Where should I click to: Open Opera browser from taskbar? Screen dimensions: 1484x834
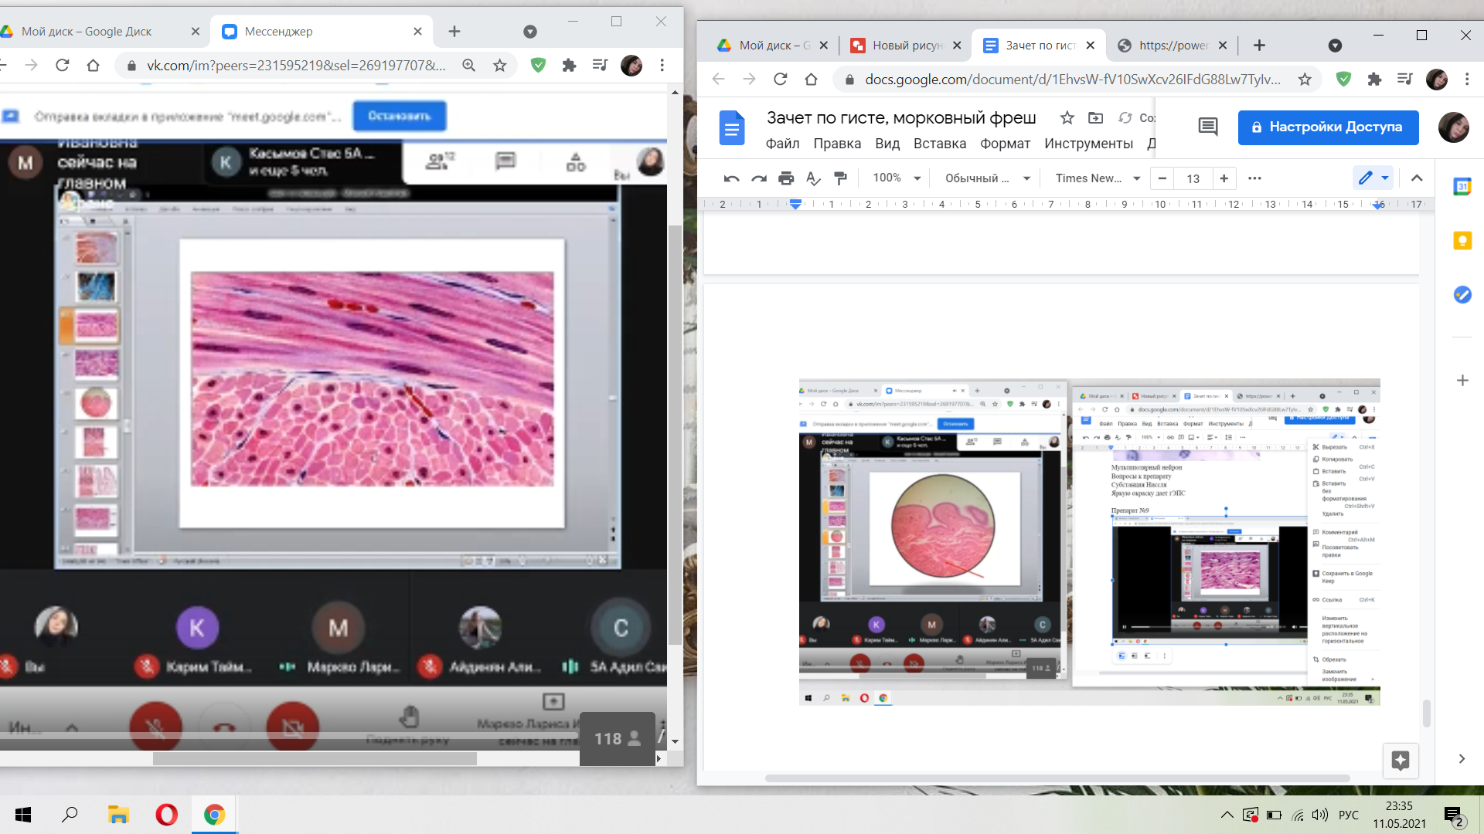click(x=166, y=815)
